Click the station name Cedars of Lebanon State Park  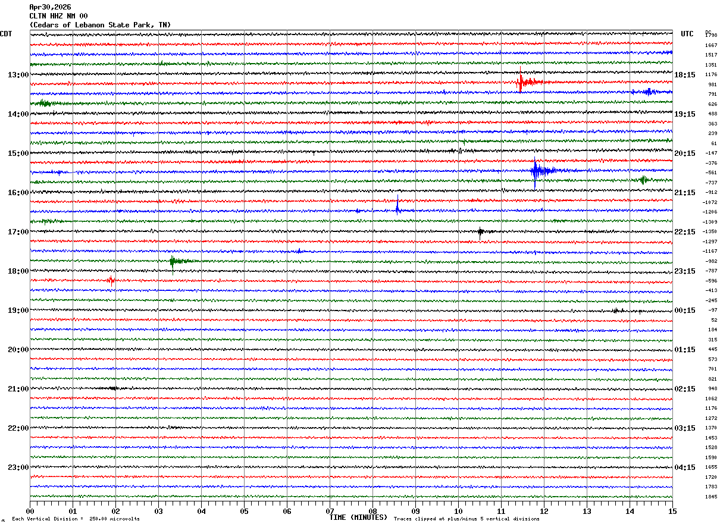pos(100,25)
